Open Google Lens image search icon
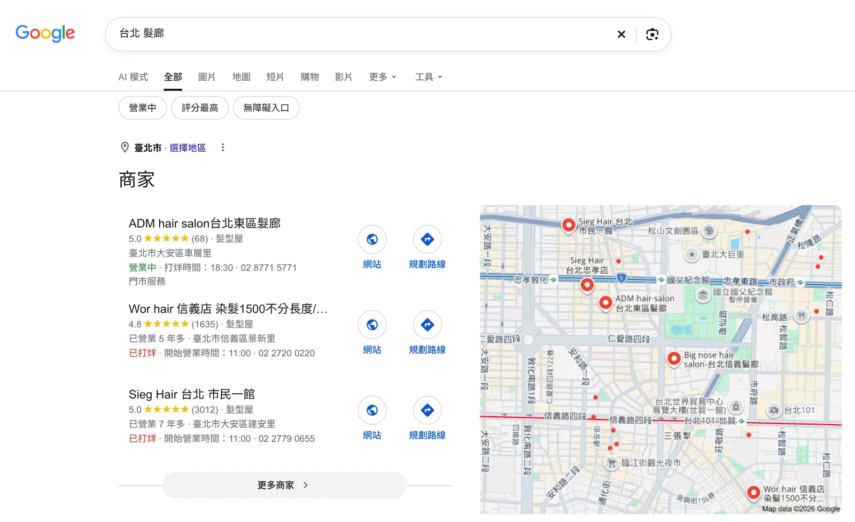 coord(652,34)
